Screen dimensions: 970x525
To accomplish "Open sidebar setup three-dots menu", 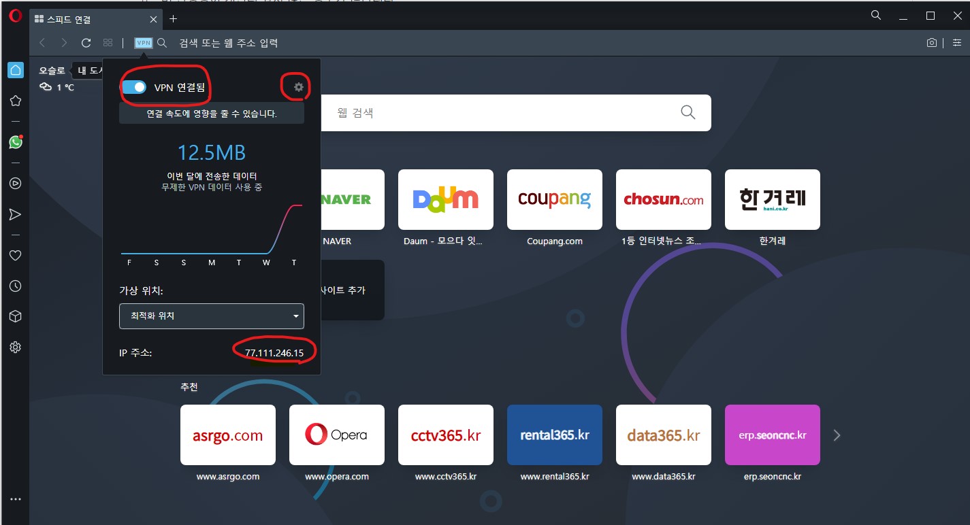I will point(15,499).
